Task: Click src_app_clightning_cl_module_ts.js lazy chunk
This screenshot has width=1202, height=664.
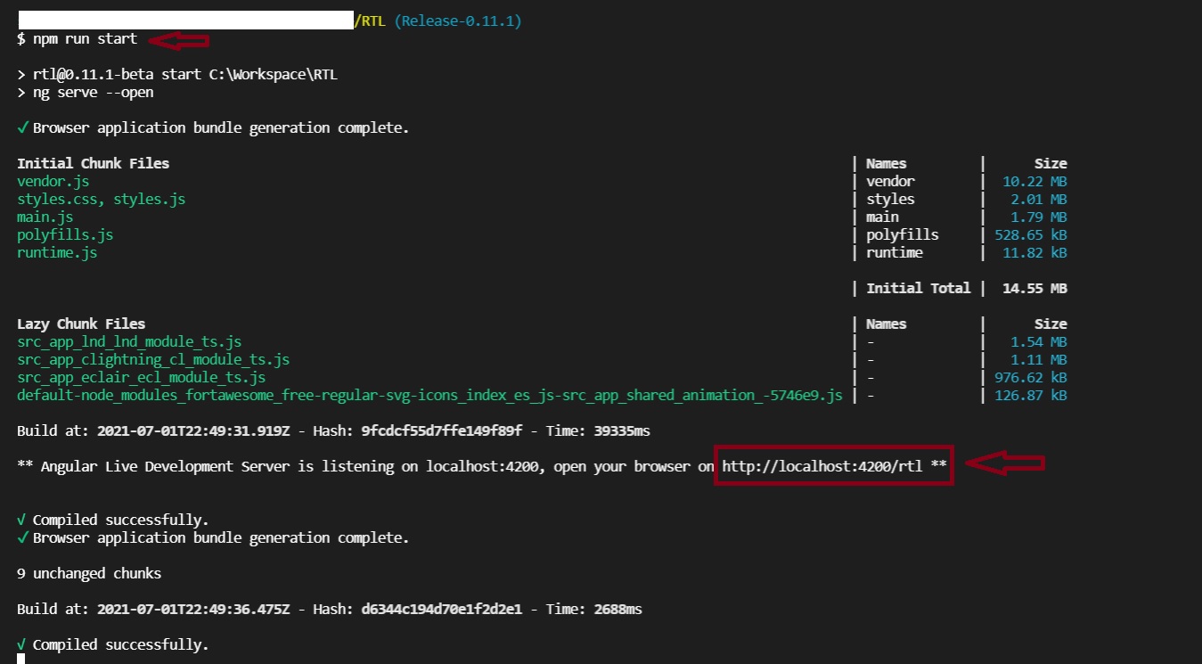Action: click(x=153, y=359)
